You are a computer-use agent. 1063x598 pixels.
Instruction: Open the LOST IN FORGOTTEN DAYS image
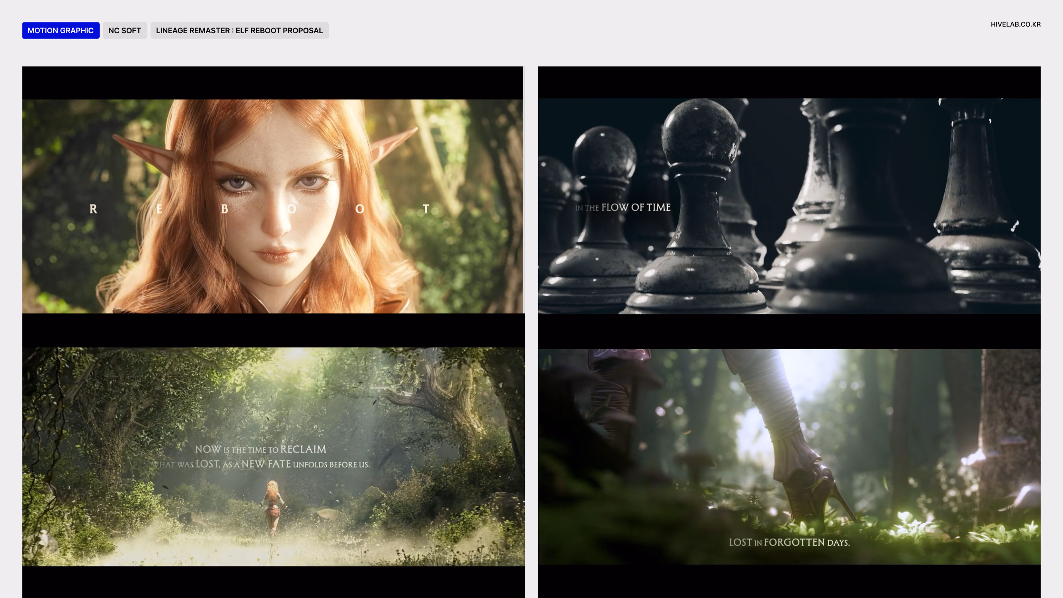789,456
